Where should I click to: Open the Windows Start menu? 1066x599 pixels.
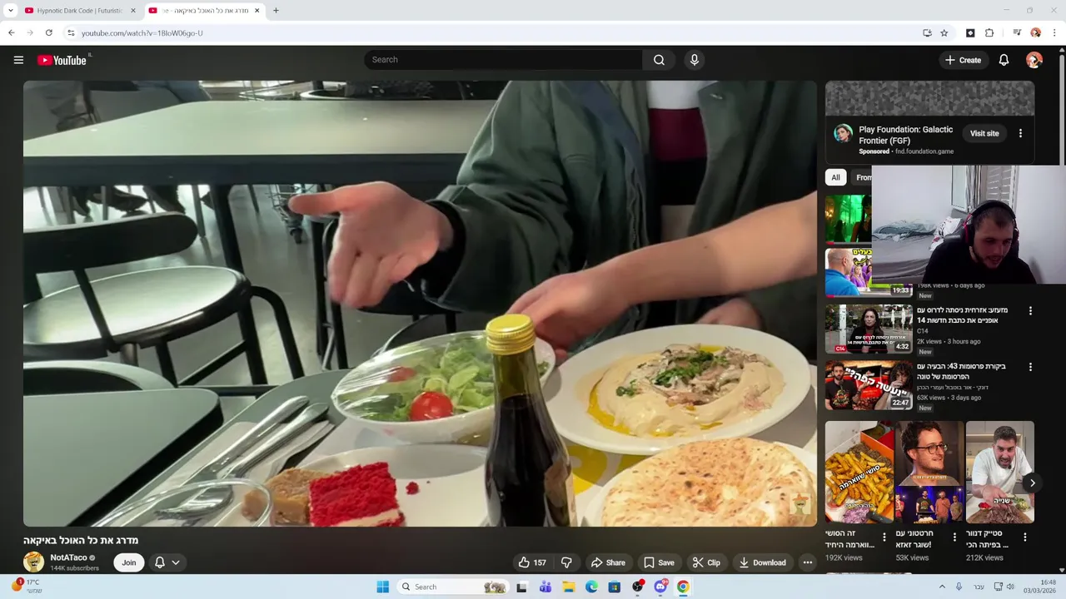[382, 587]
